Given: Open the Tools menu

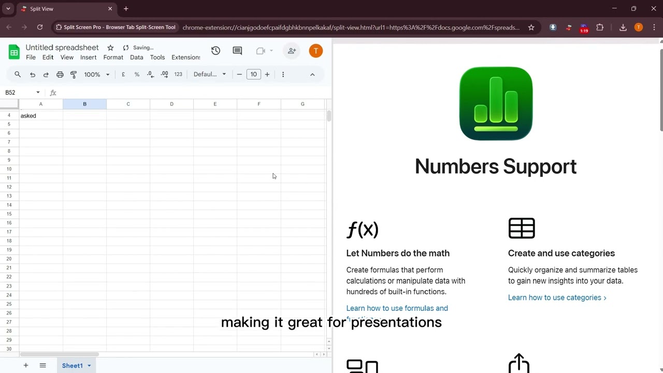Looking at the screenshot, I should pos(157,58).
